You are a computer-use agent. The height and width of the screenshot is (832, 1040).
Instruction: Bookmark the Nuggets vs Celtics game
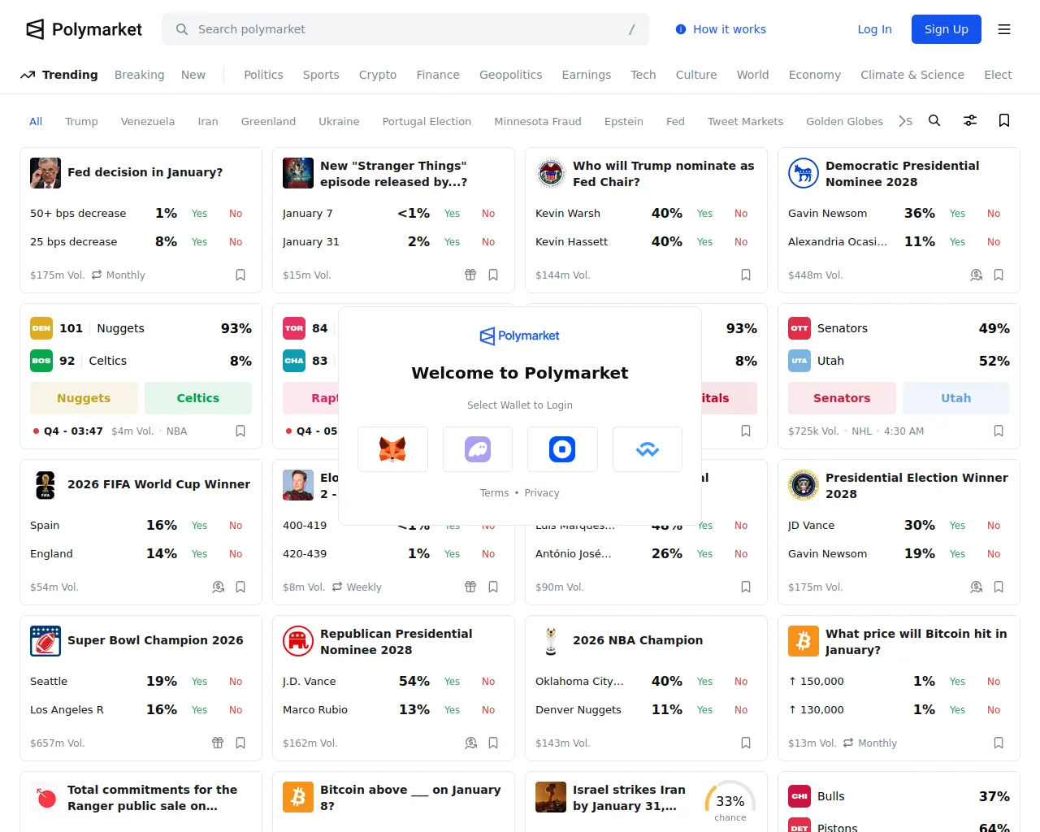(x=240, y=431)
